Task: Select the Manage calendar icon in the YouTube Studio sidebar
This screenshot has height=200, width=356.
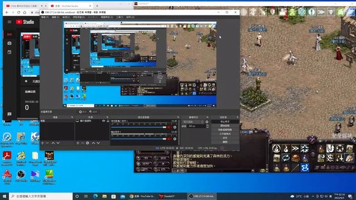Action: point(9,52)
